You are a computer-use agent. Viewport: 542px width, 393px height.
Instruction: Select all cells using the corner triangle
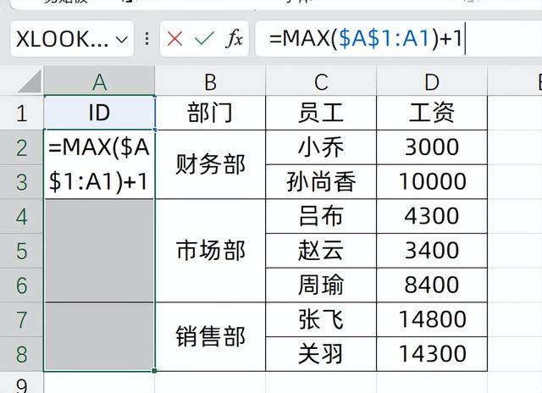pyautogui.click(x=30, y=81)
